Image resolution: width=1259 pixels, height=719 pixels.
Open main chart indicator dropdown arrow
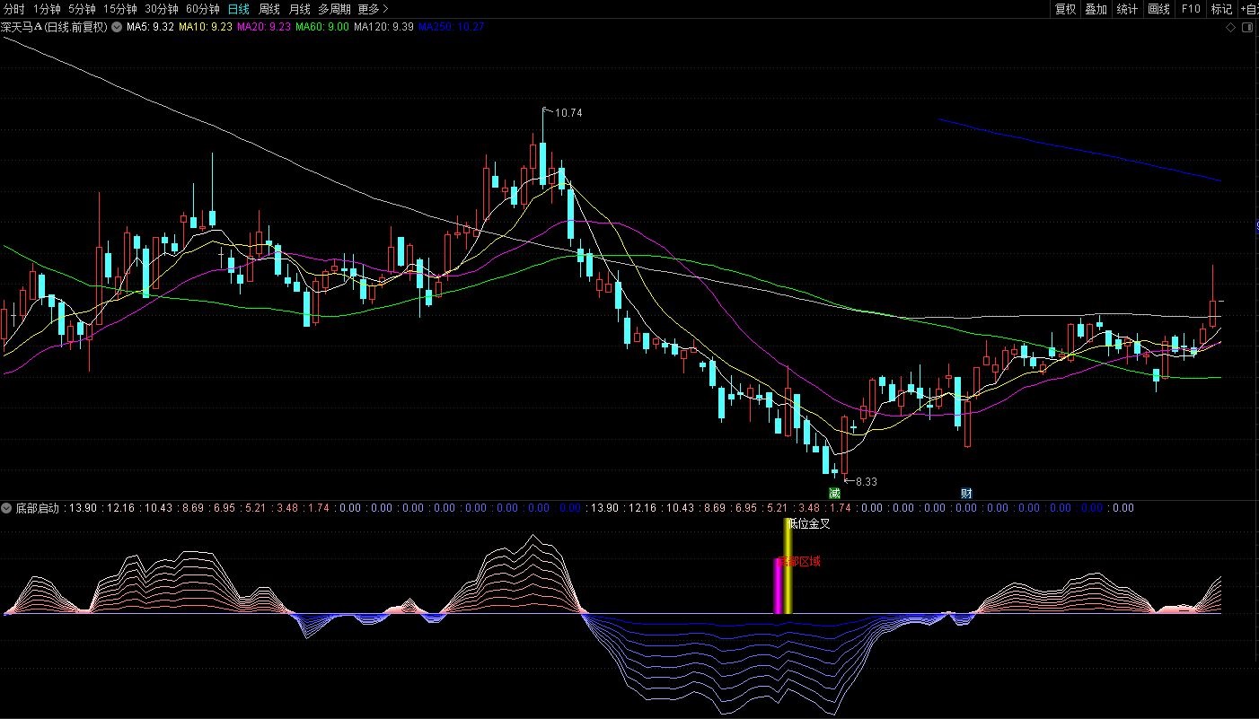117,27
